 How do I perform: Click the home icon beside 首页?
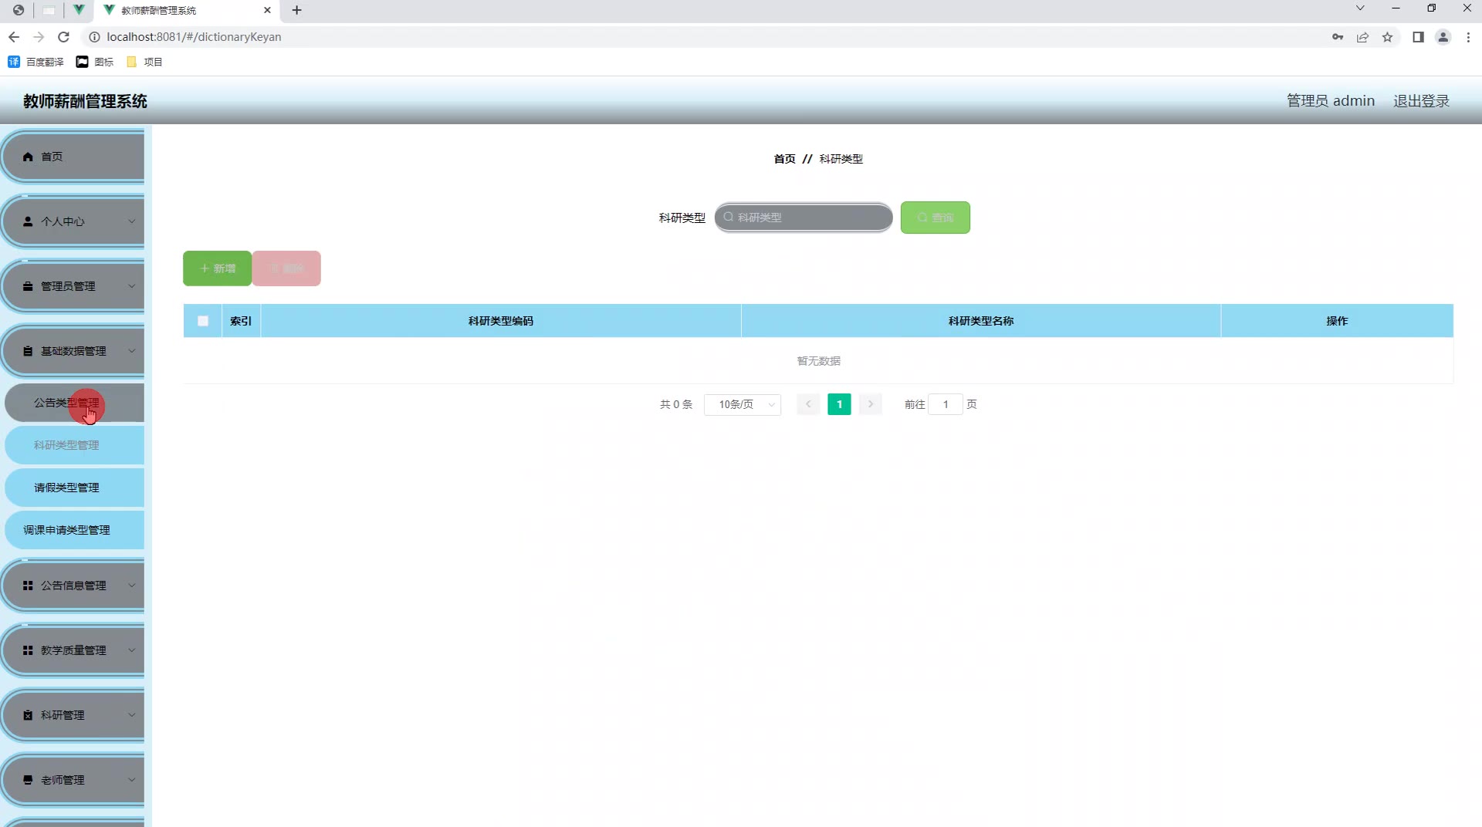point(28,157)
